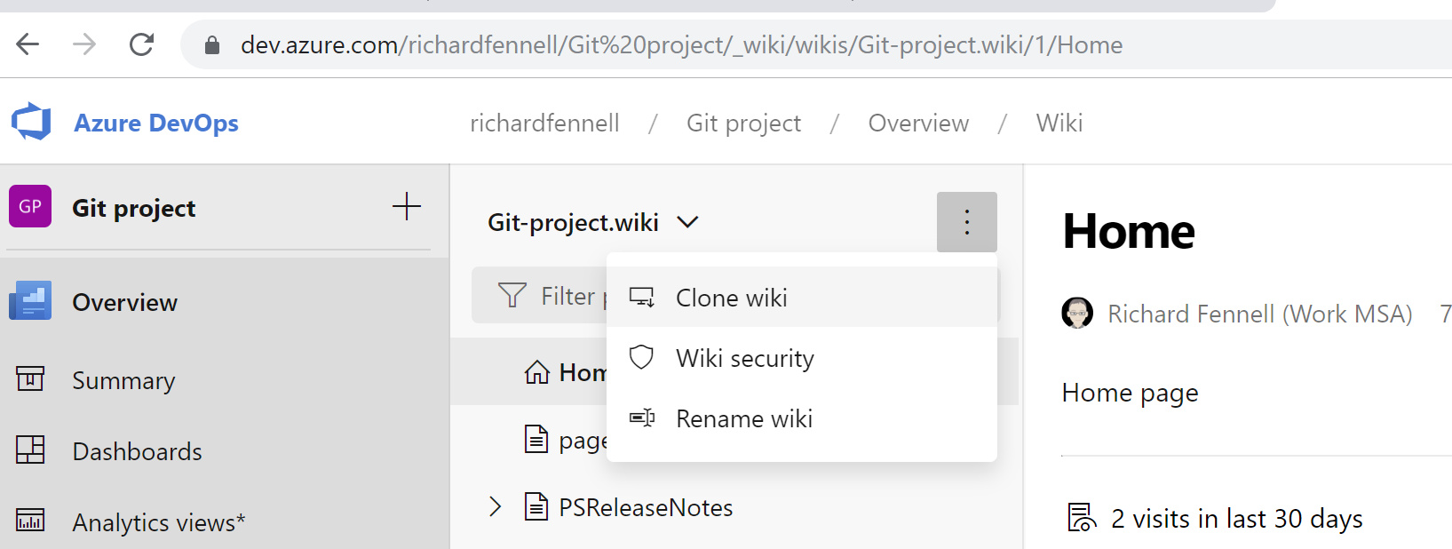Click the Azure DevOps logo
Viewport: 1452px width, 549px height.
pos(29,123)
